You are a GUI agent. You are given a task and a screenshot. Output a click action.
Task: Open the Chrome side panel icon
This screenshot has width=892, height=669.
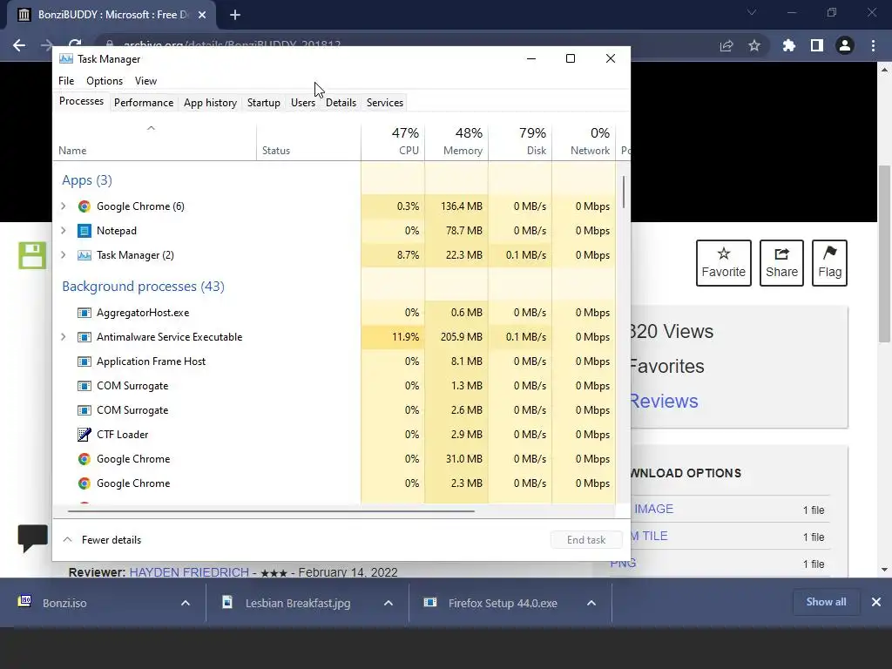[817, 45]
